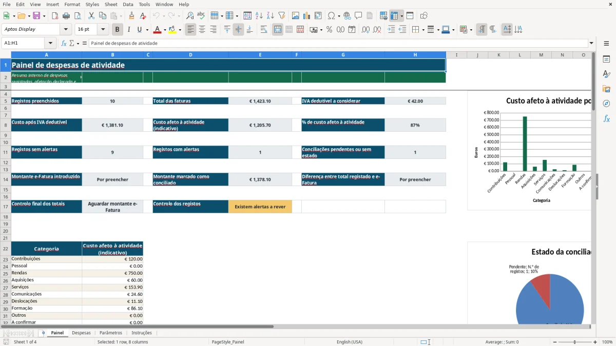The height and width of the screenshot is (346, 616).
Task: Open the Function Wizard fx icon
Action: [64, 43]
